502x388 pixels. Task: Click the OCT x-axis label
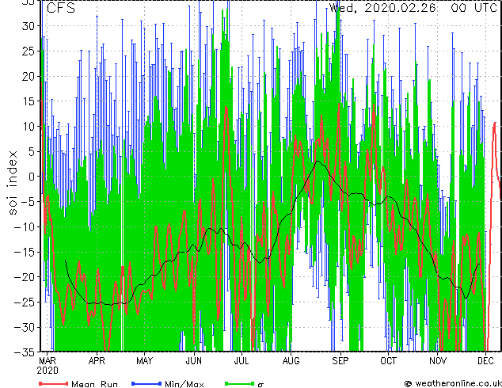click(388, 361)
